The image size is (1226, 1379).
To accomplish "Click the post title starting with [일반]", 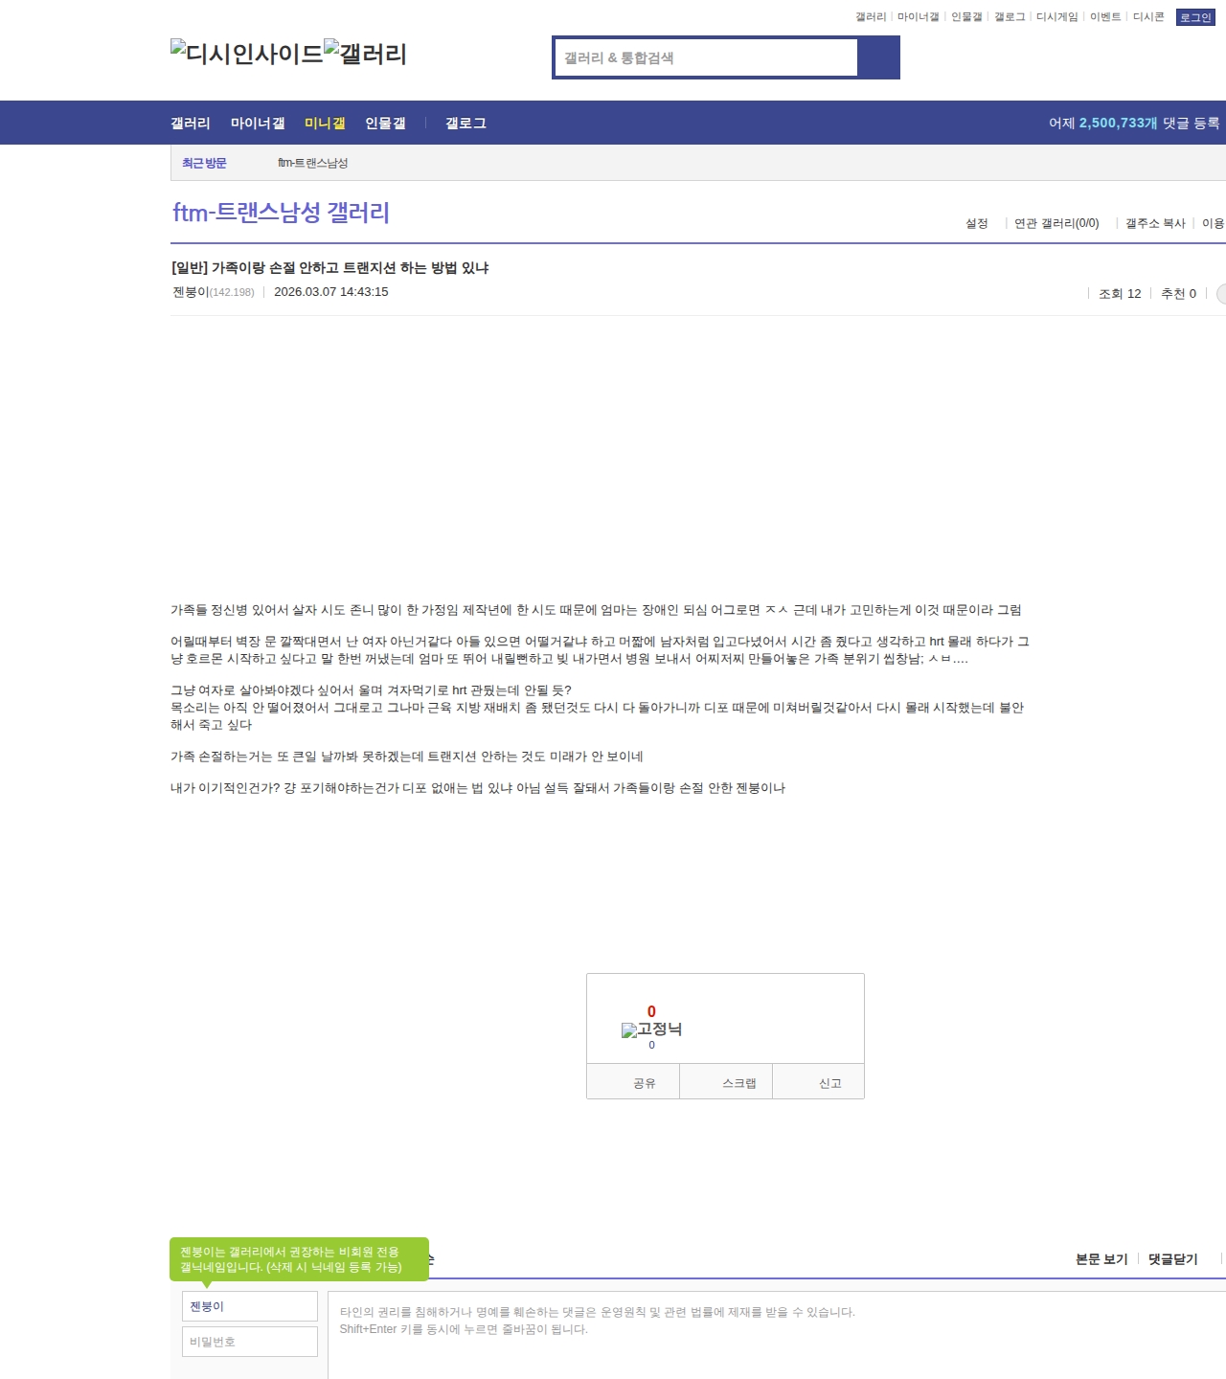I will [x=329, y=267].
